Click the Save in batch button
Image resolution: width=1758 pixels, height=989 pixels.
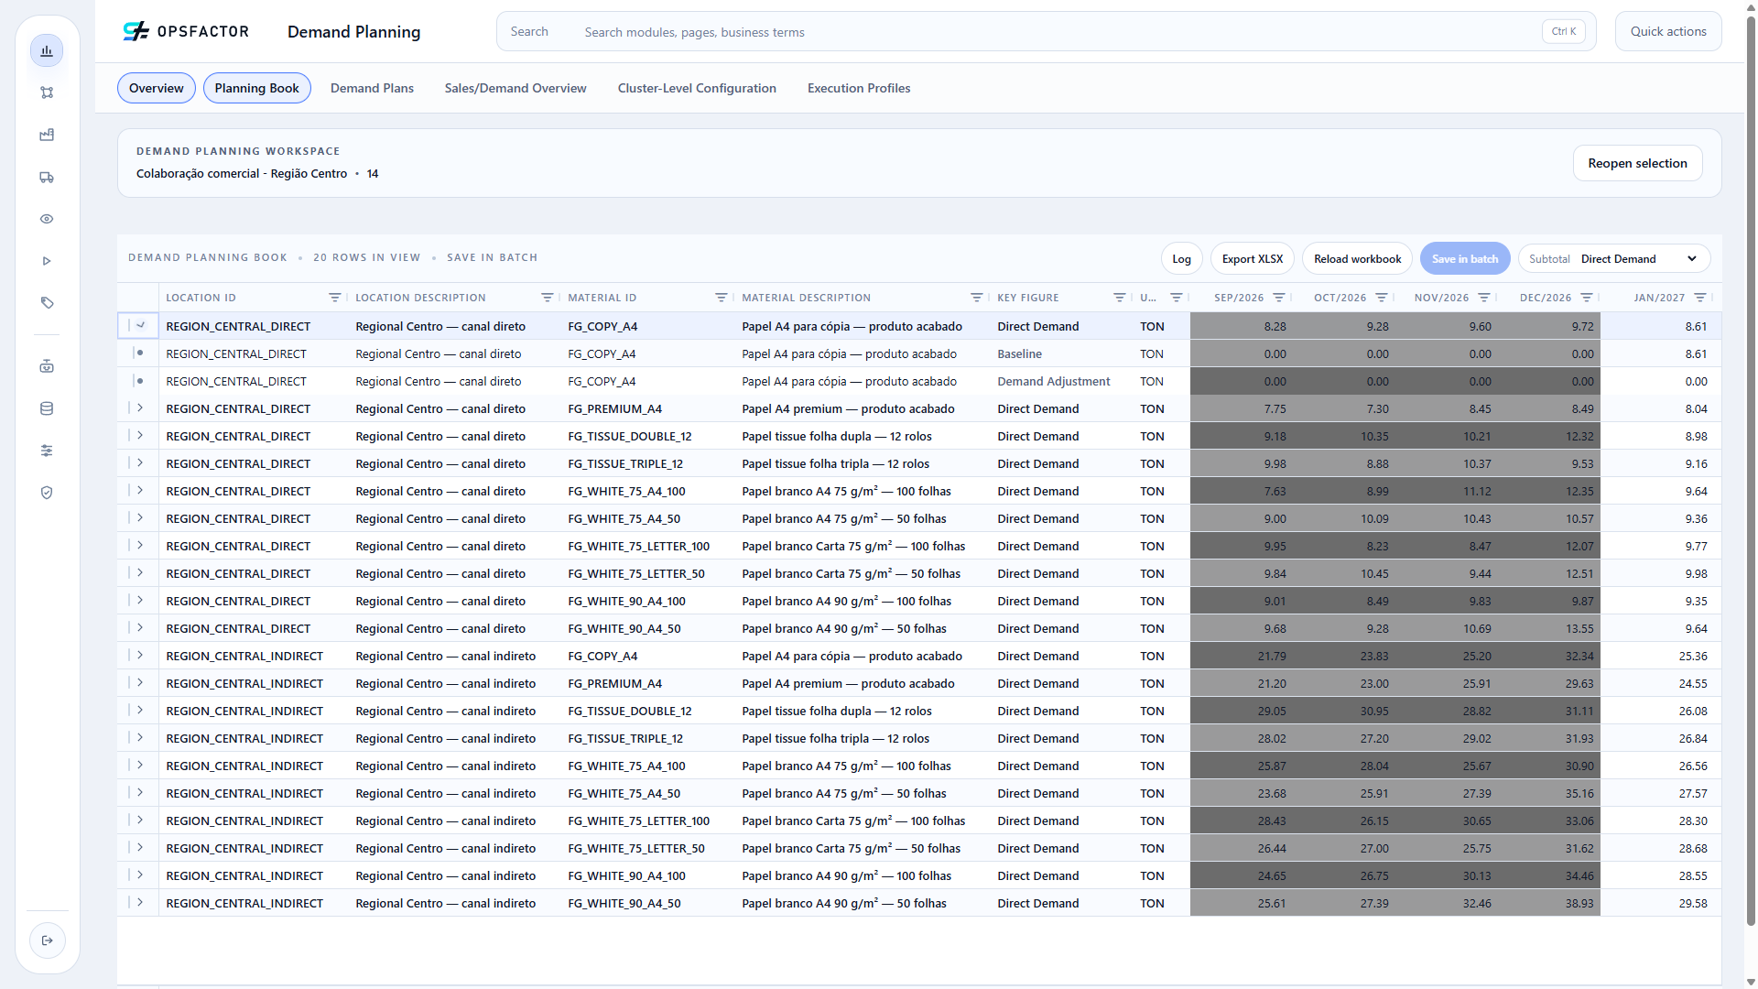[1465, 259]
